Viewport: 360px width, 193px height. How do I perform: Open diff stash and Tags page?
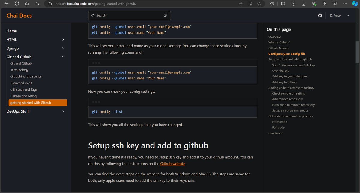(x=24, y=90)
